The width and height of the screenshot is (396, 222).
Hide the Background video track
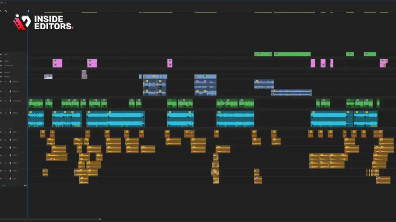1,66
